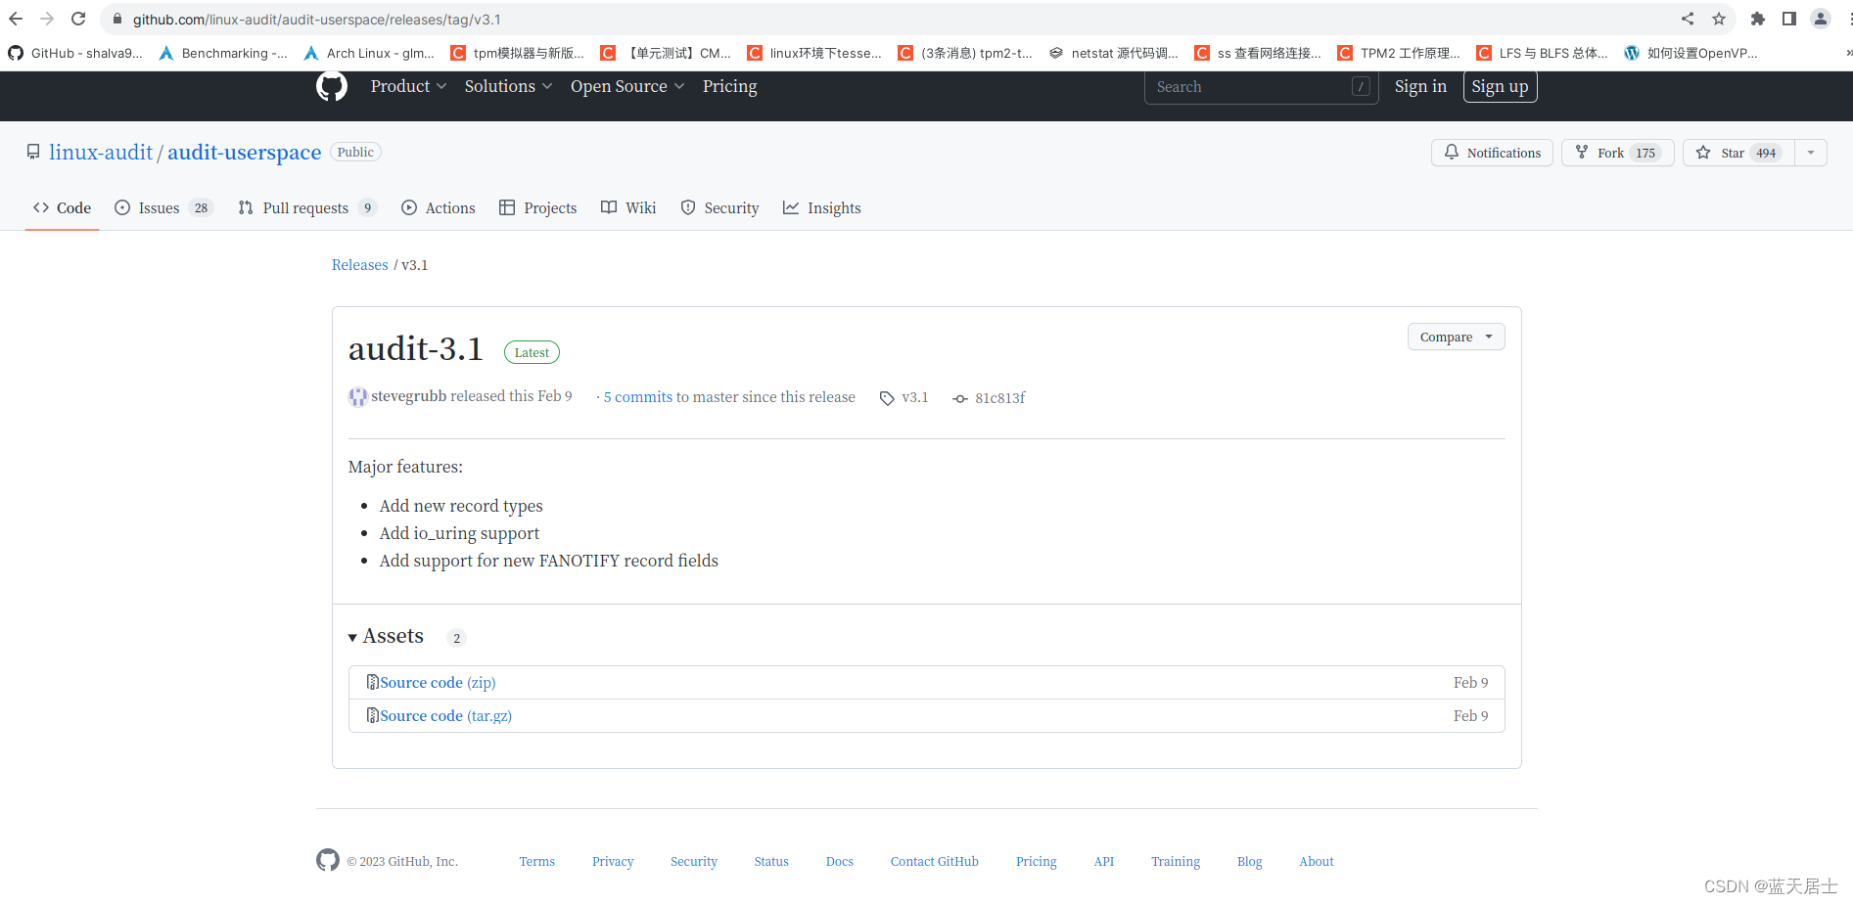Open Terms footer link
This screenshot has width=1853, height=904.
[x=536, y=861]
